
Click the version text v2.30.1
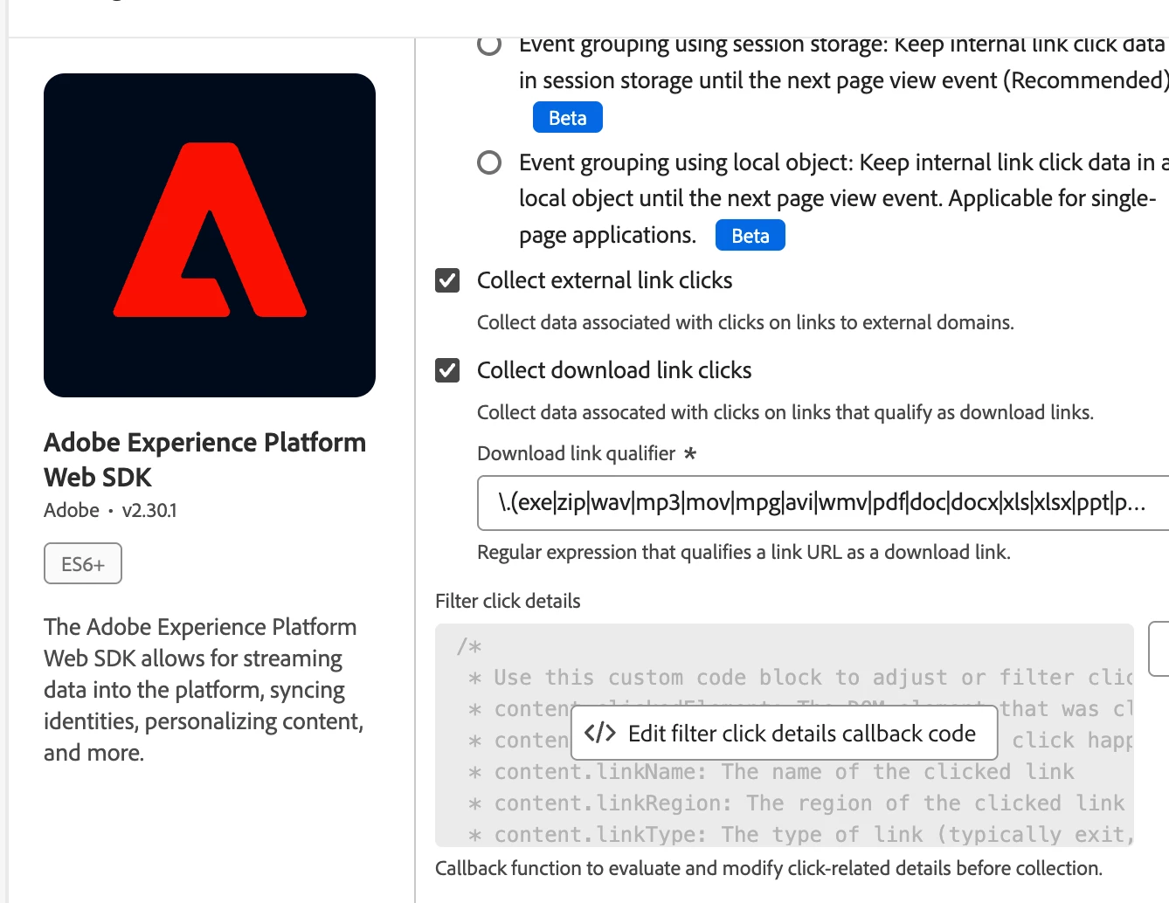point(149,511)
